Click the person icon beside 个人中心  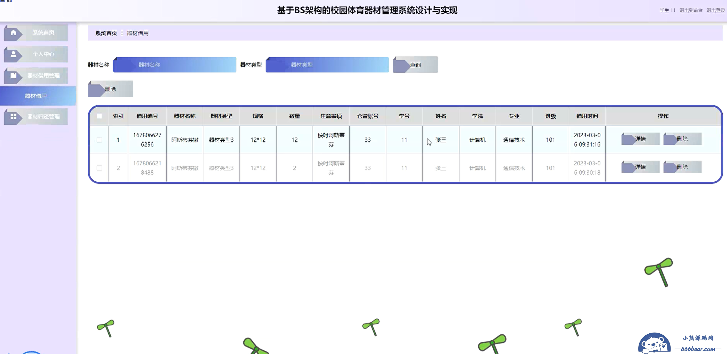[x=13, y=54]
